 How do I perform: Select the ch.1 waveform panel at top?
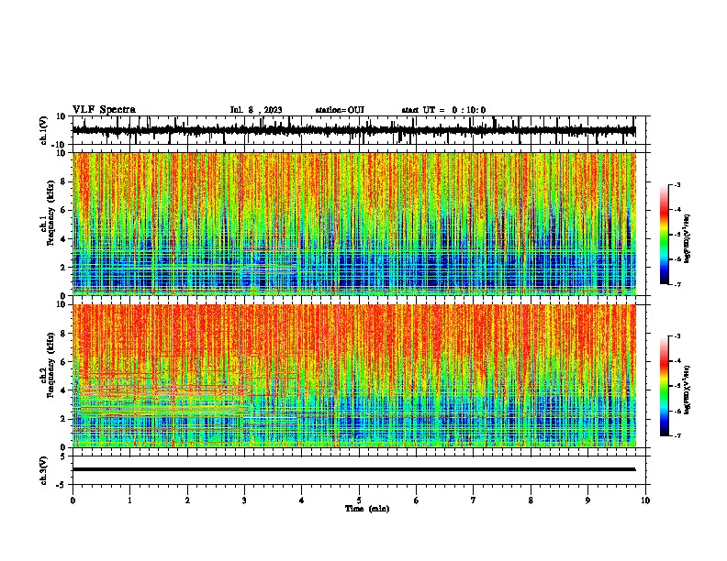point(361,130)
